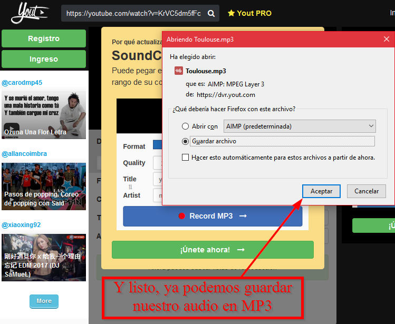
Task: Click the Title label
Action: point(130,179)
